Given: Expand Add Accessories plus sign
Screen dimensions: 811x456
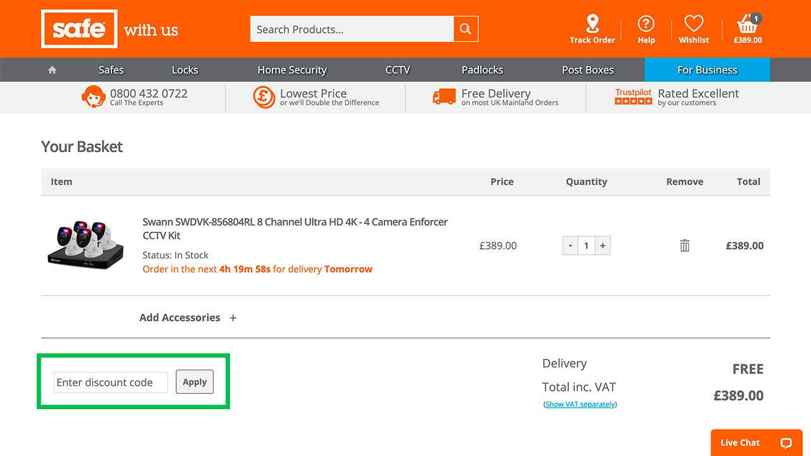Looking at the screenshot, I should pos(233,318).
